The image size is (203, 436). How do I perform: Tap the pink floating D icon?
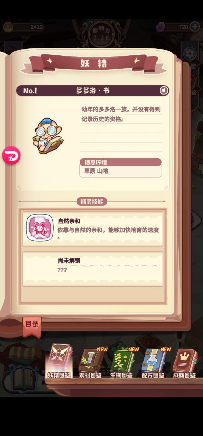click(x=11, y=156)
